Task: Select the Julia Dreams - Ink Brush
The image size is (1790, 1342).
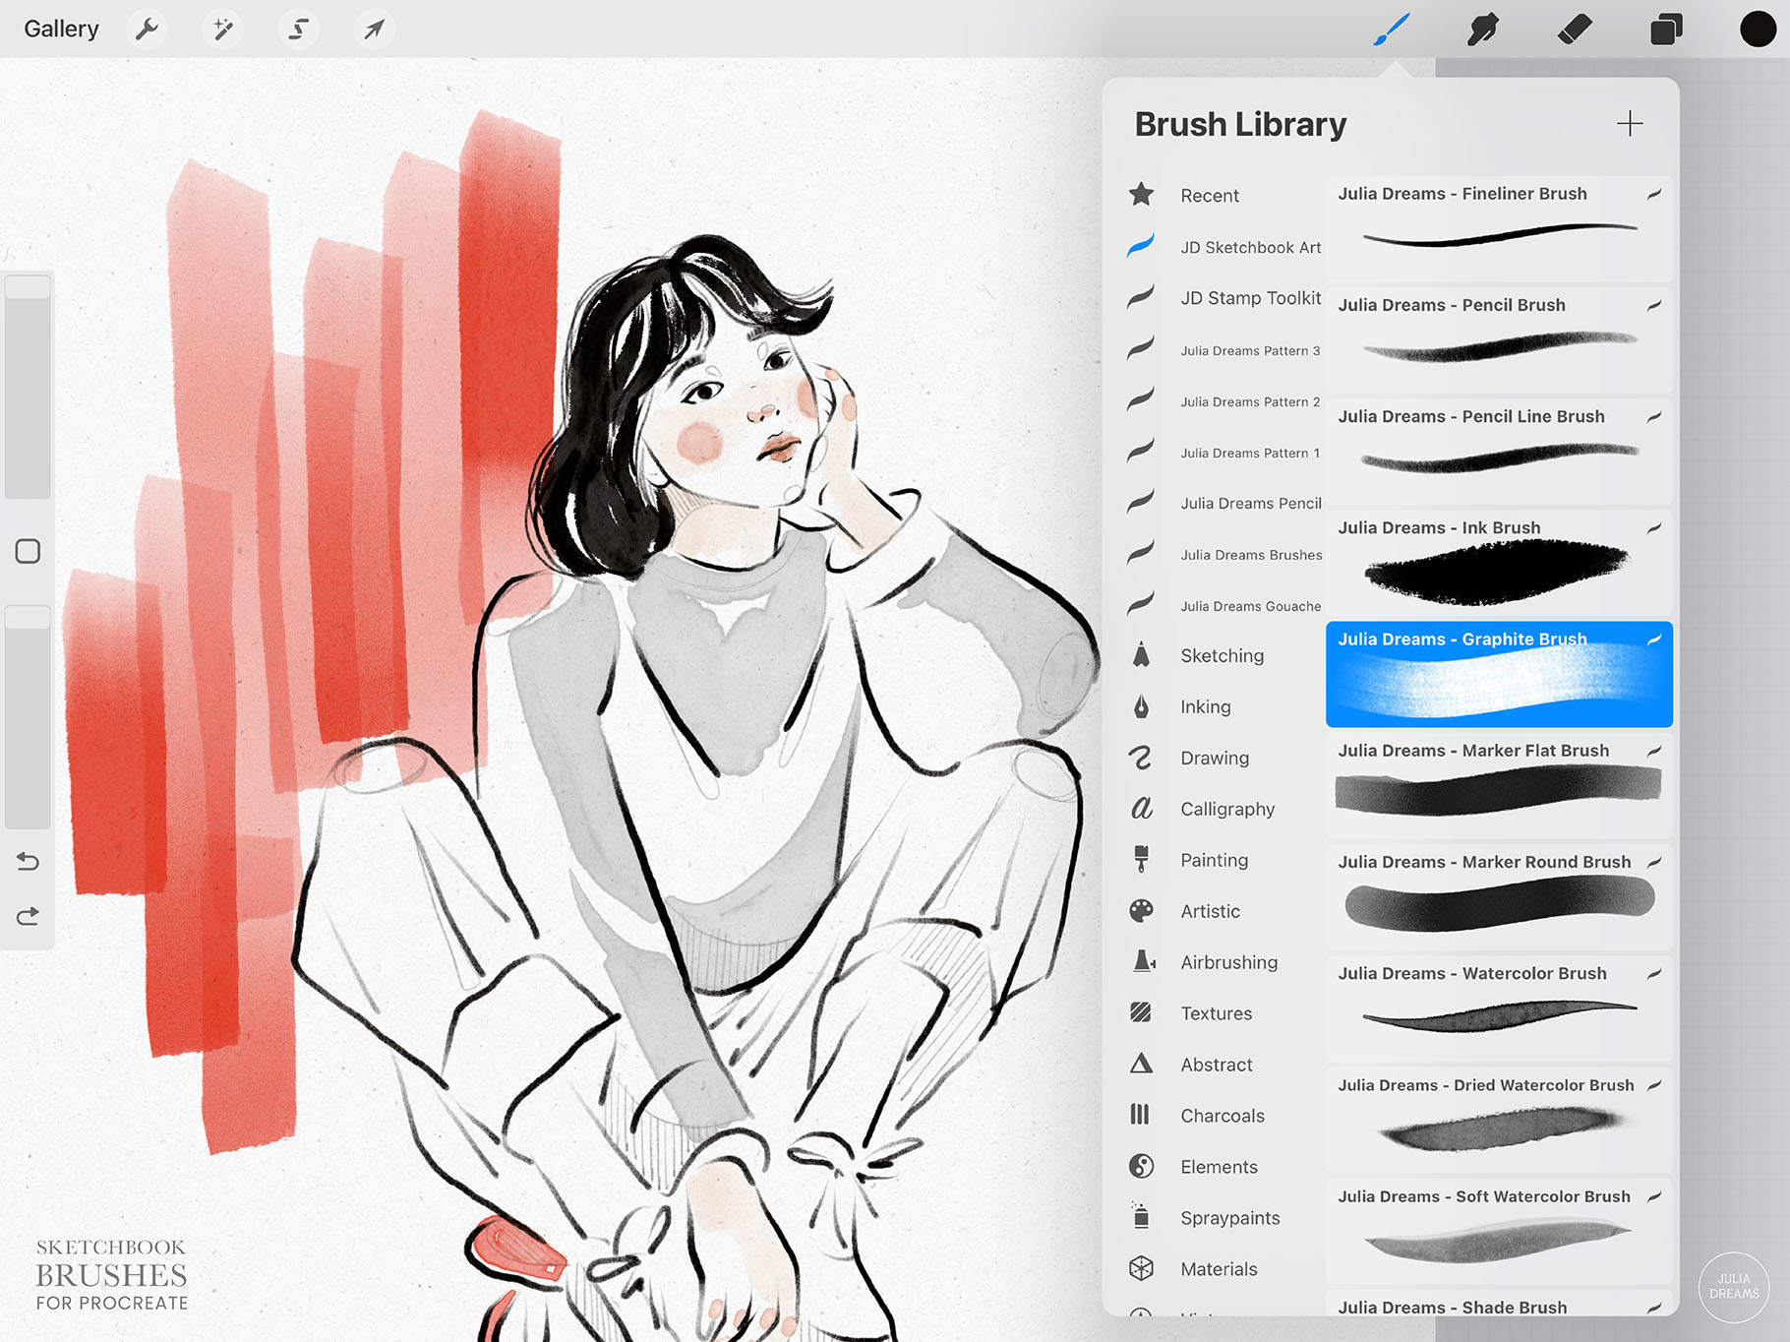Action: click(x=1497, y=563)
